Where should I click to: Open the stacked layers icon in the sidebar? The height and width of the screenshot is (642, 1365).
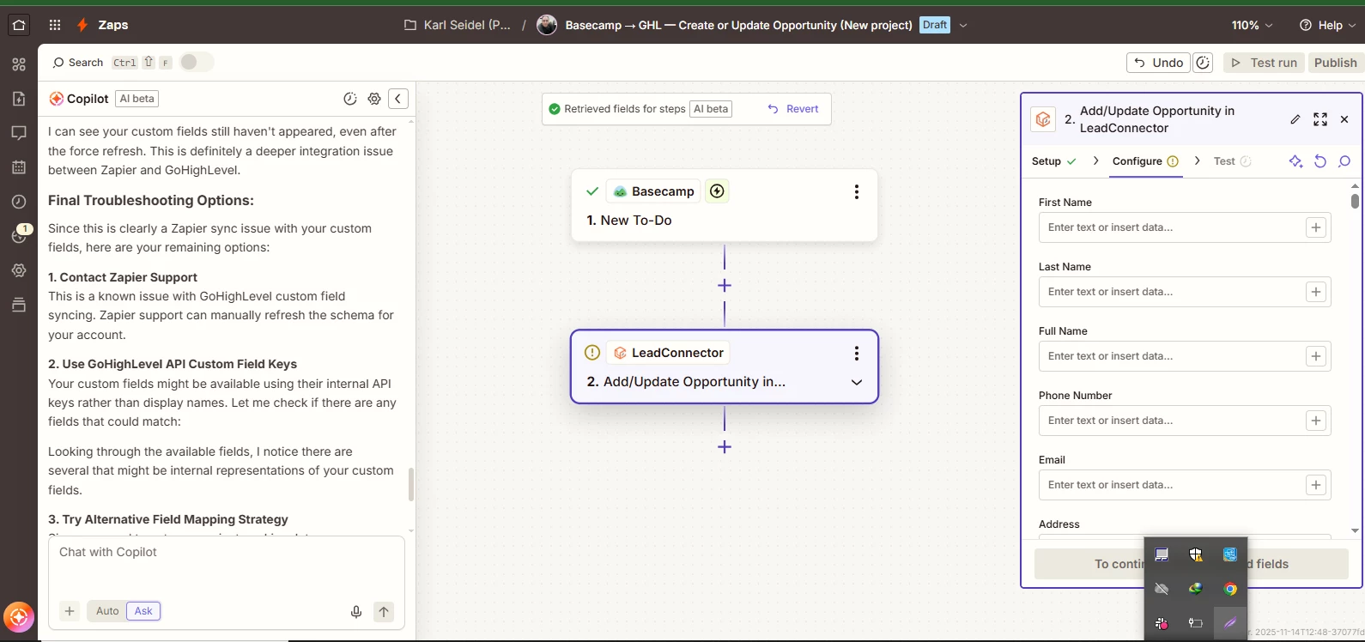coord(19,305)
